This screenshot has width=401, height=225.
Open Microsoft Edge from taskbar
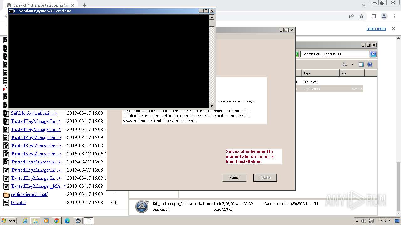(x=67, y=221)
